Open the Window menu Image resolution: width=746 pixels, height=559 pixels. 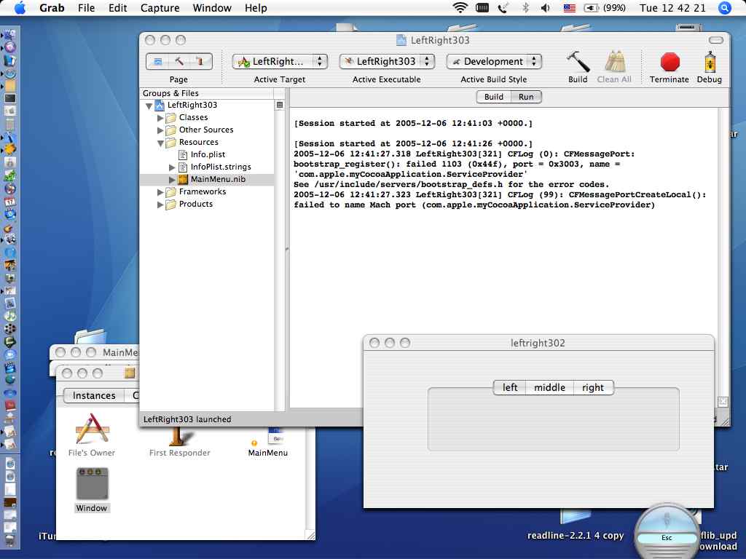tap(212, 8)
